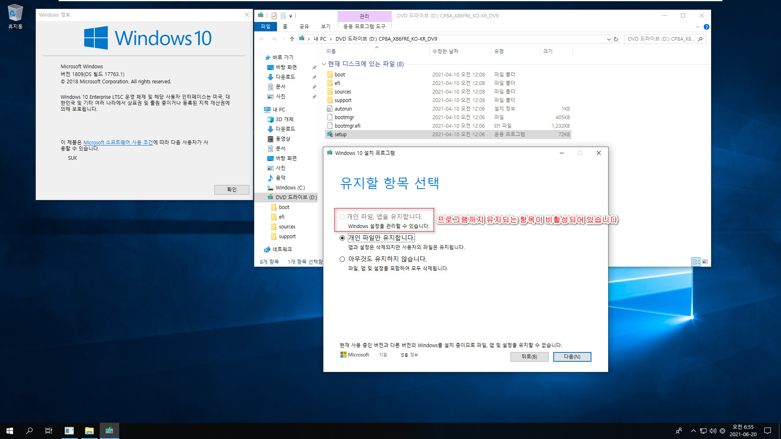
Task: Switch to large icons view icon
Action: [x=705, y=262]
